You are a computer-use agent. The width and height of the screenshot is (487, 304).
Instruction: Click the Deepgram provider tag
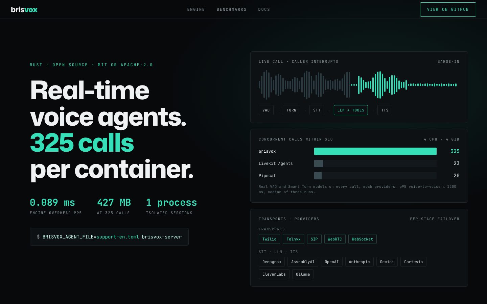point(272,262)
